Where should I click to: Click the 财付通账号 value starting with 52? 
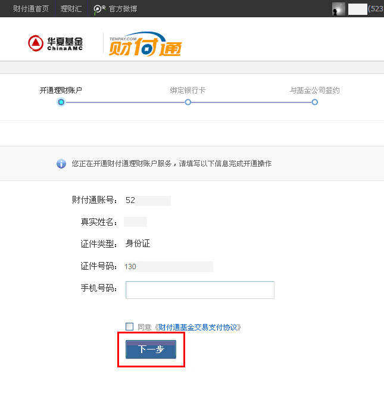pyautogui.click(x=148, y=201)
